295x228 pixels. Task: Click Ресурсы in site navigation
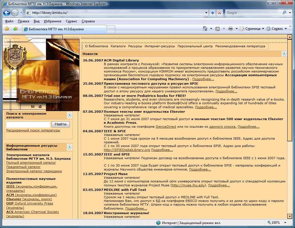click(x=135, y=46)
